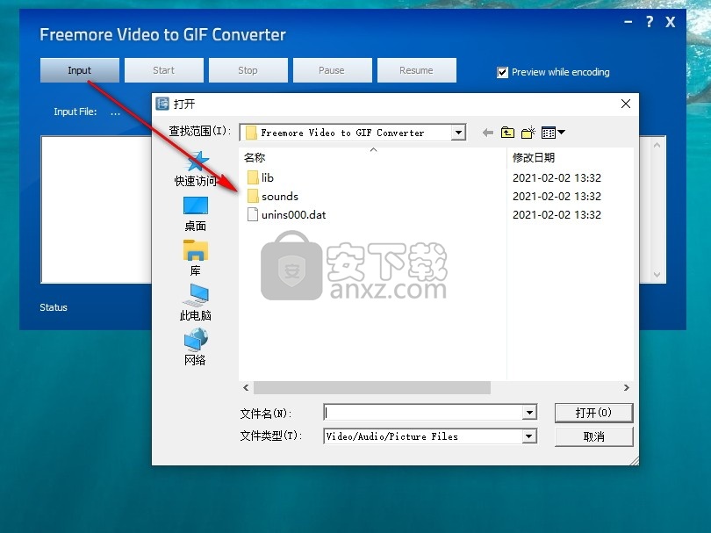Click the horizontal scrollbar right arrow
The image size is (711, 533).
tap(626, 388)
